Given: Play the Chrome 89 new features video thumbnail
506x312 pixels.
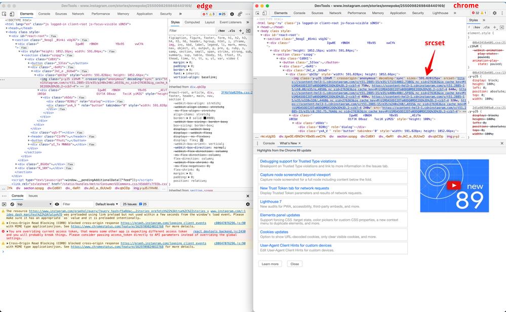Looking at the screenshot, I should click(x=454, y=185).
